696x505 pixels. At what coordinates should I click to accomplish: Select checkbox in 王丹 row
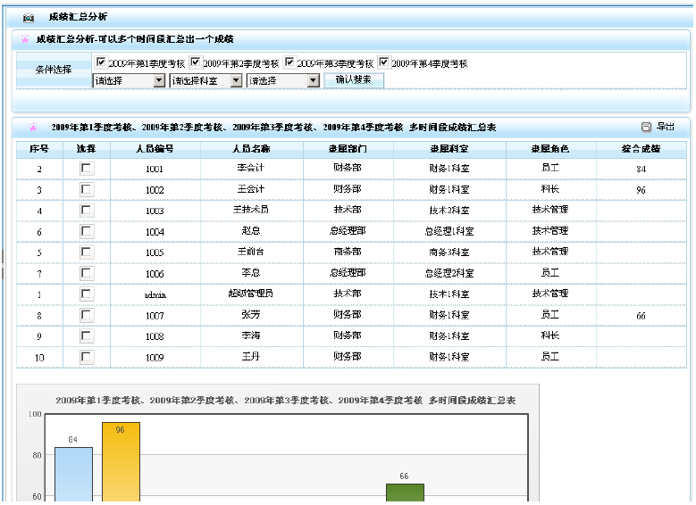[x=86, y=357]
